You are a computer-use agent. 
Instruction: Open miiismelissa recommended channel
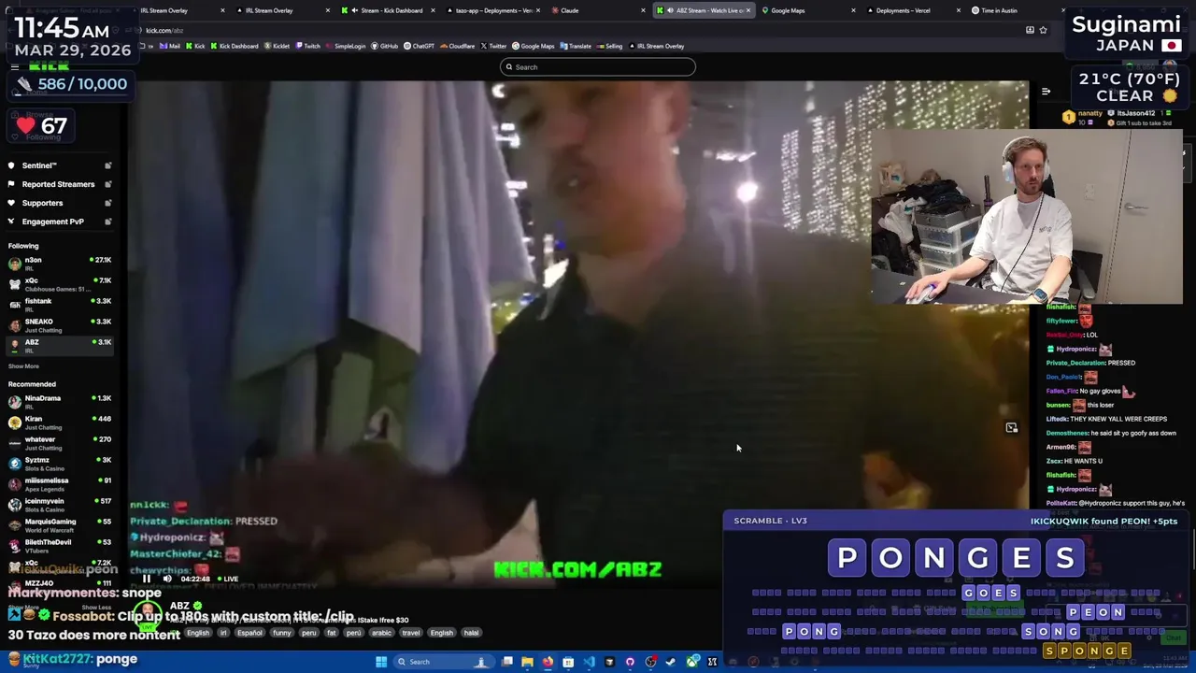coord(60,484)
